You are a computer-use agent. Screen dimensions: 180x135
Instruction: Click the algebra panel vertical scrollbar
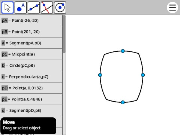(64, 34)
